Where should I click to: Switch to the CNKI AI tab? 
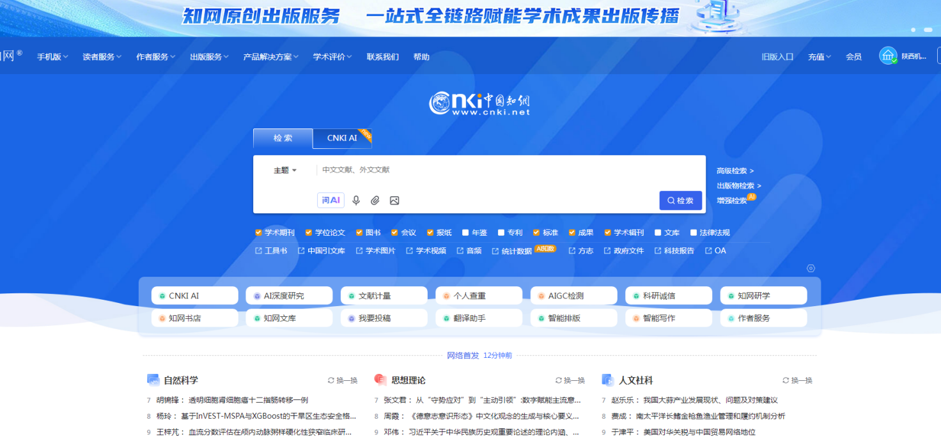pos(342,138)
